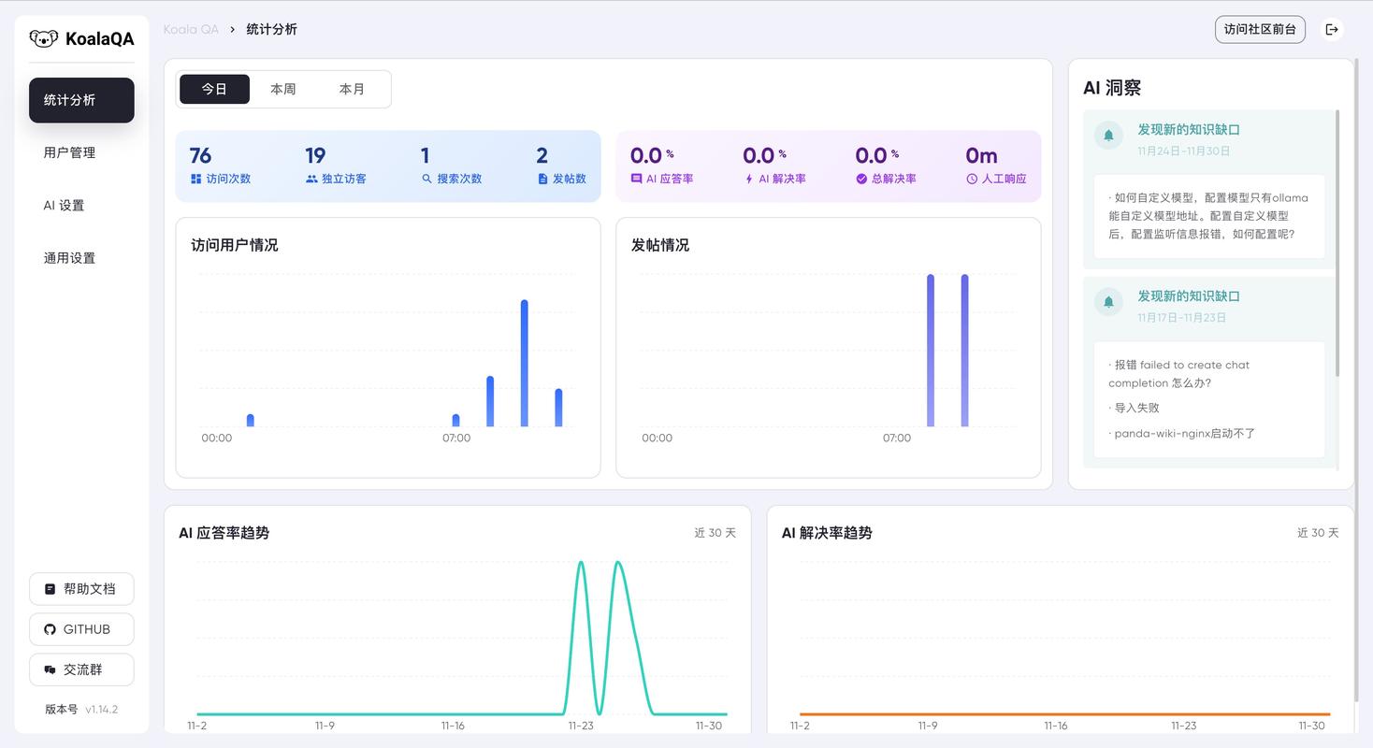This screenshot has width=1373, height=748.
Task: Click the logout icon at top right
Action: pyautogui.click(x=1333, y=29)
